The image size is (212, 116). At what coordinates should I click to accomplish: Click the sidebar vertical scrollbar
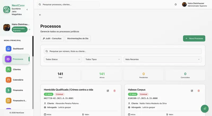tap(33, 72)
